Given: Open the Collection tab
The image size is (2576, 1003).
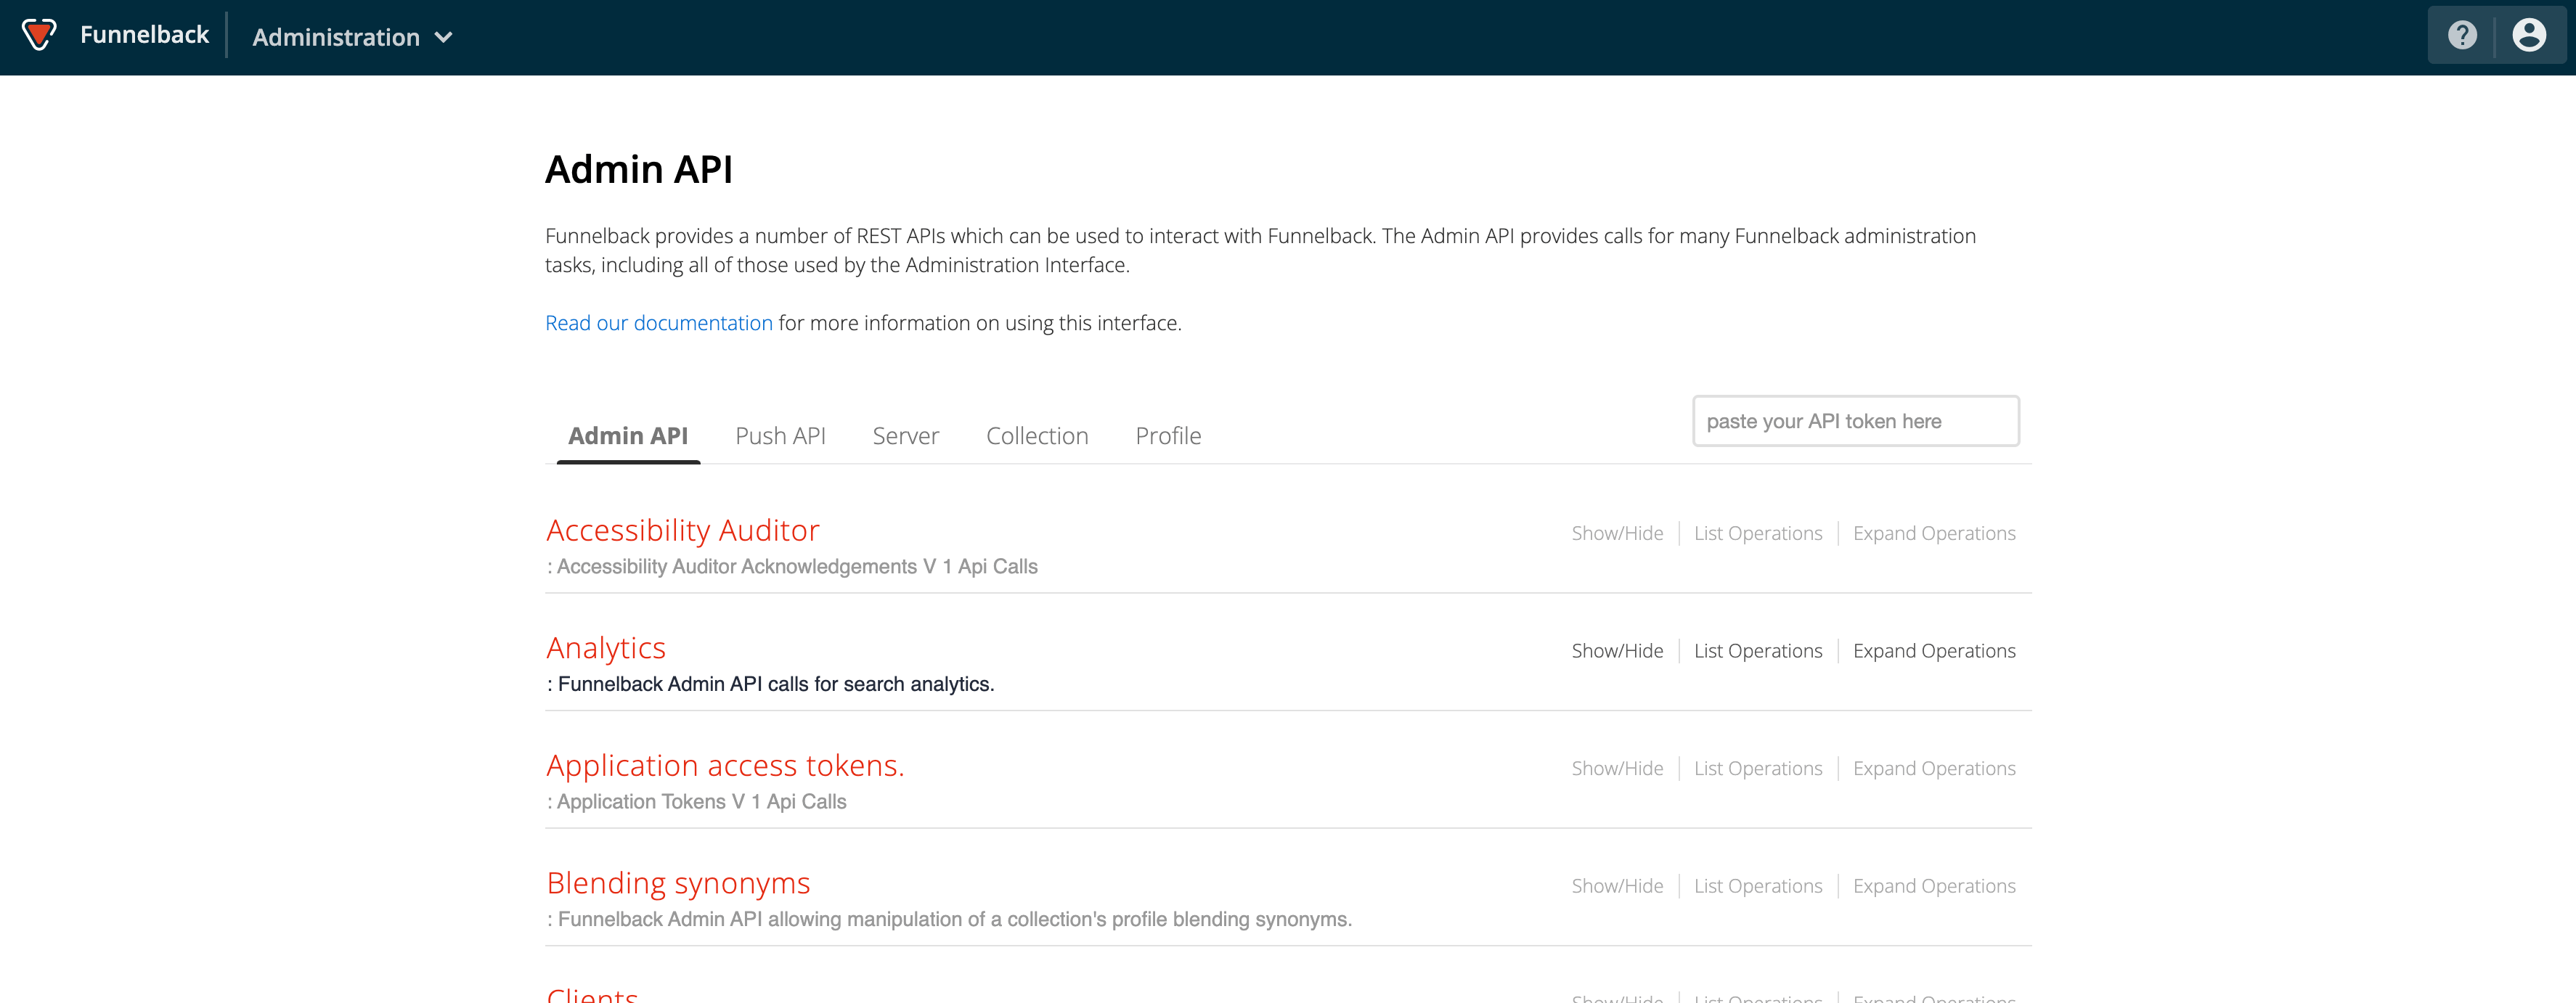Looking at the screenshot, I should [x=1037, y=435].
